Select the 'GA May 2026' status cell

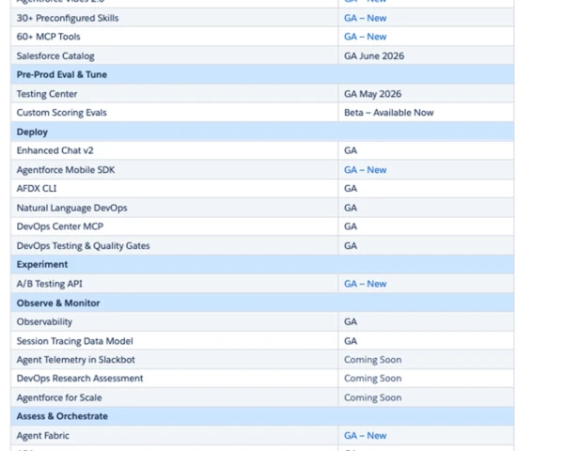426,94
